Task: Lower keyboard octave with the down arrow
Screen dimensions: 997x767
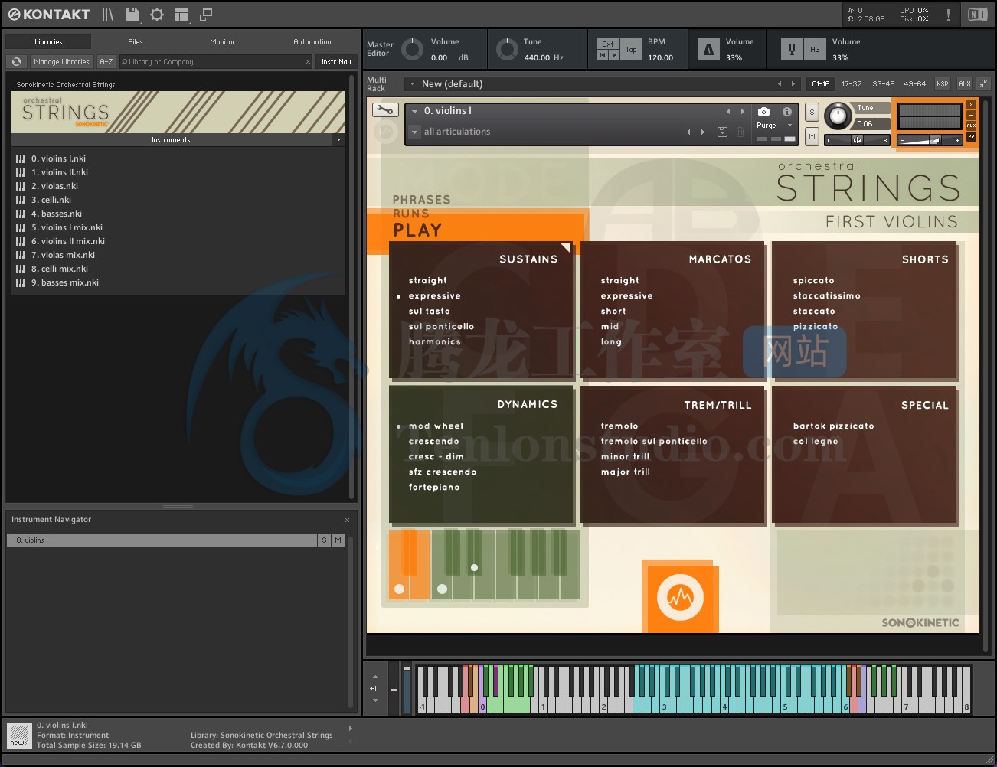Action: point(375,700)
